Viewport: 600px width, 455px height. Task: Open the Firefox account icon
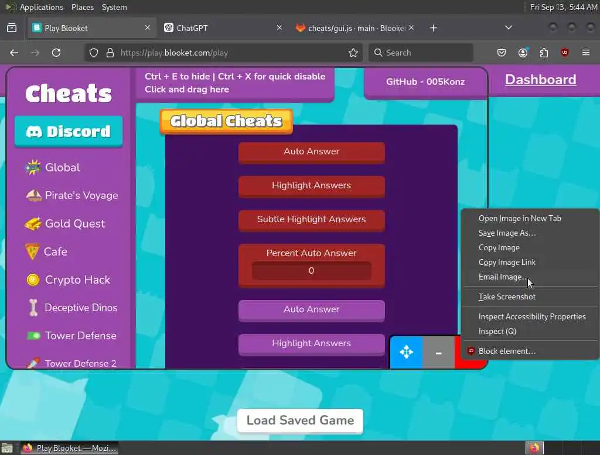[x=523, y=53]
